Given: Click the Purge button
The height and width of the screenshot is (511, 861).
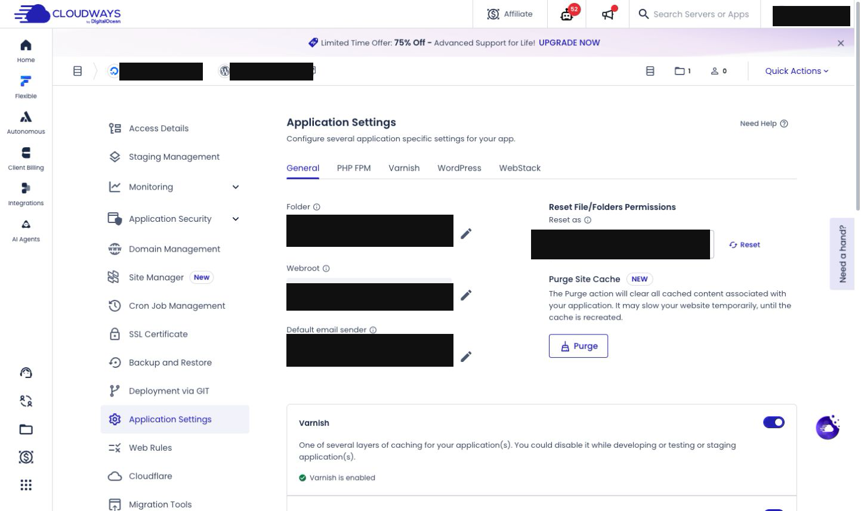Looking at the screenshot, I should pyautogui.click(x=578, y=346).
